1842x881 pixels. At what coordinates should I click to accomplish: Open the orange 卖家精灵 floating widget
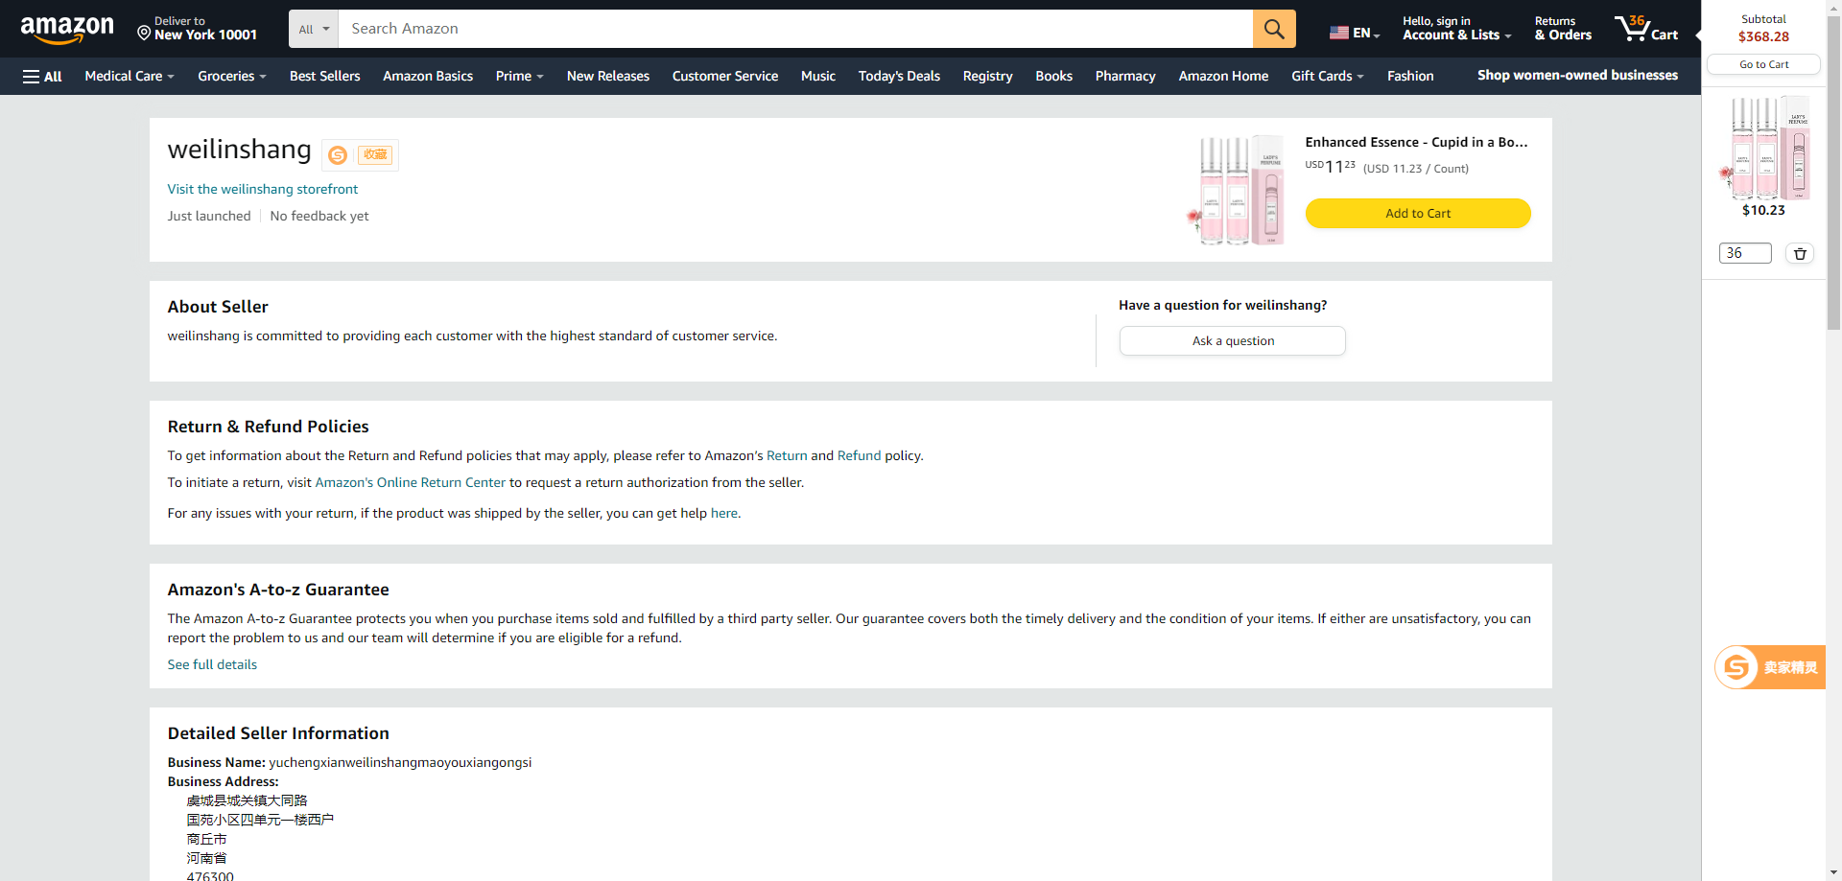coord(1769,667)
